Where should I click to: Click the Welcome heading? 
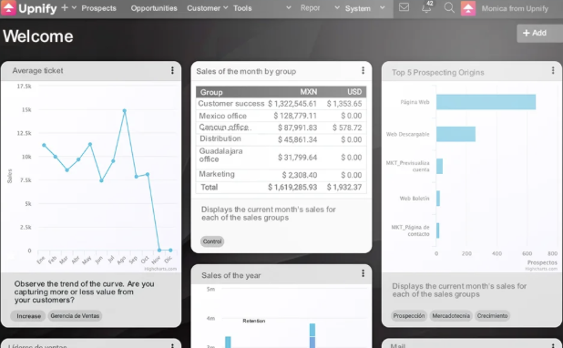coord(38,36)
